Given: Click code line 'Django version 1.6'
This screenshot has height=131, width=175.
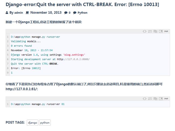Looking at the screenshot, I should [48, 55].
